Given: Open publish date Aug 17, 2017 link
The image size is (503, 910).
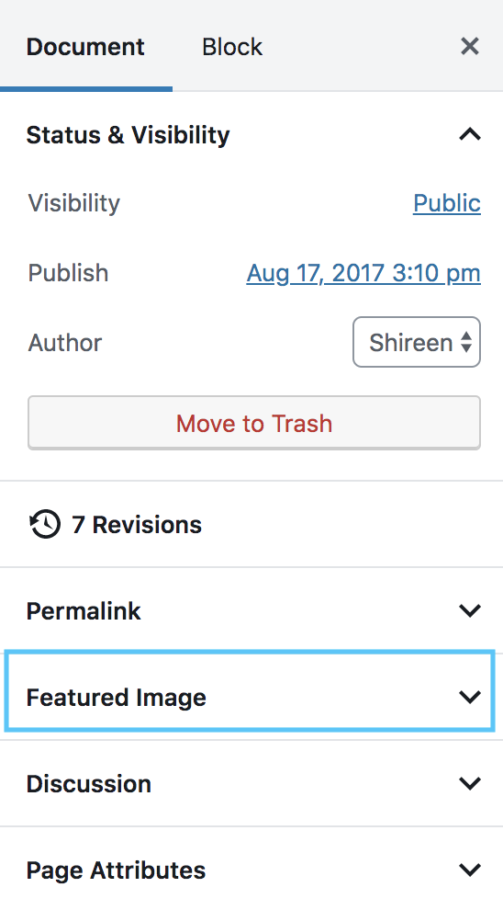Looking at the screenshot, I should (363, 273).
